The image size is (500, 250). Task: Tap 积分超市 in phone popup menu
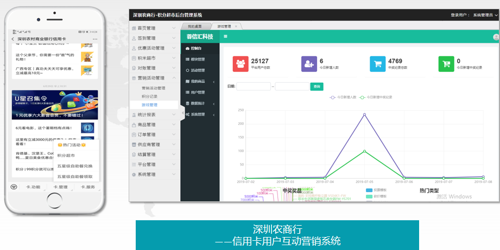(66, 156)
